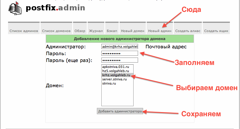Choose hz5.volgahleb.ru from the domain list
Viewport: 240px width, 129px height.
pyautogui.click(x=115, y=71)
